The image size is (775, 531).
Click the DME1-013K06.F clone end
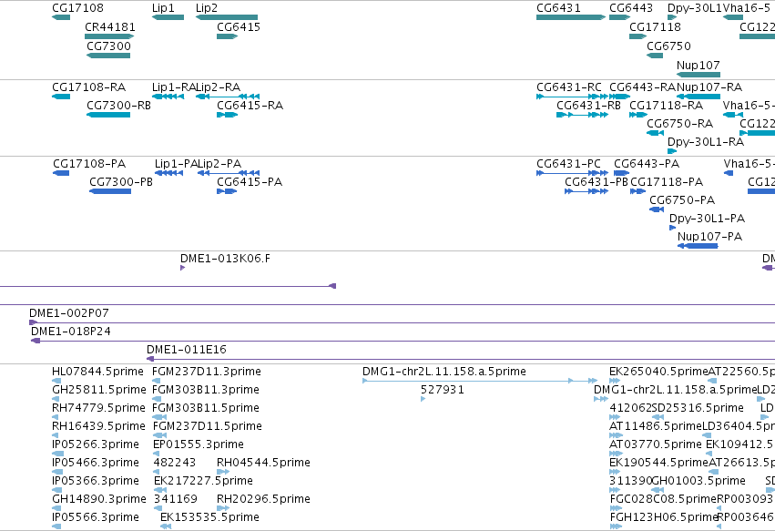[182, 268]
